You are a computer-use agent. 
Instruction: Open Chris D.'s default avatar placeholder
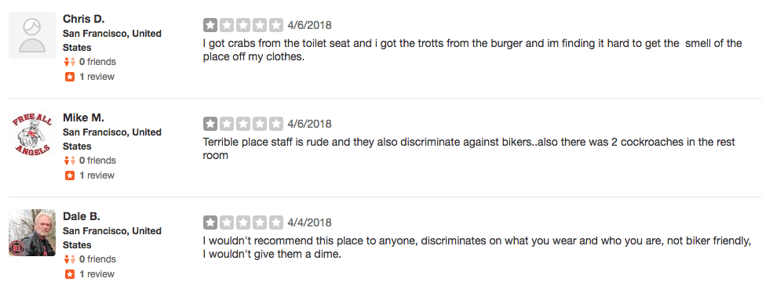point(32,35)
